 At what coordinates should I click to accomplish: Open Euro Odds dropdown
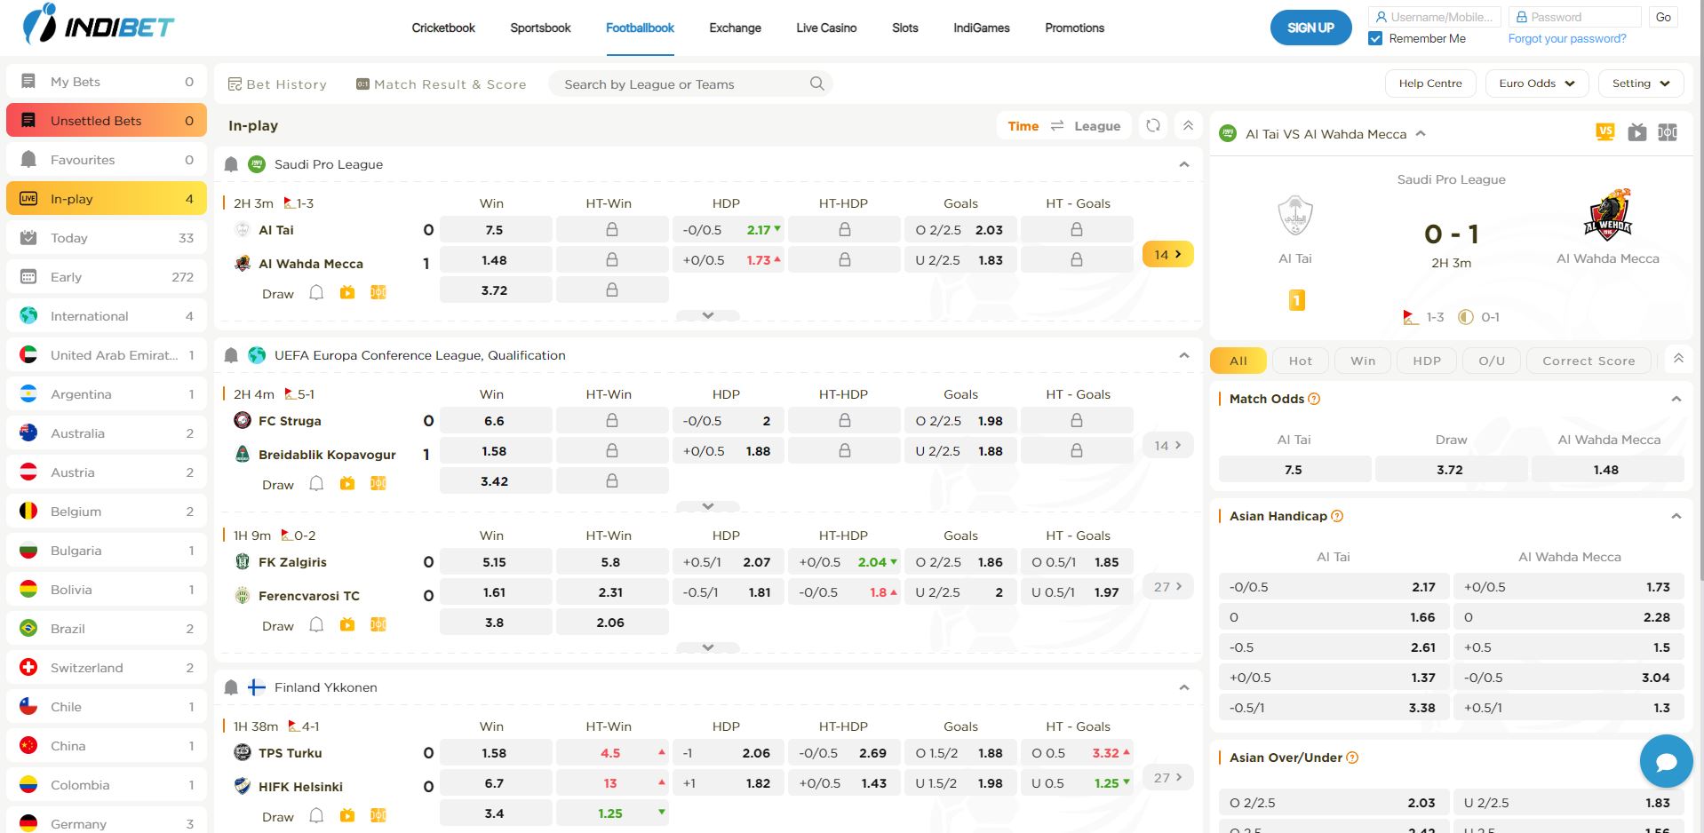pos(1537,83)
